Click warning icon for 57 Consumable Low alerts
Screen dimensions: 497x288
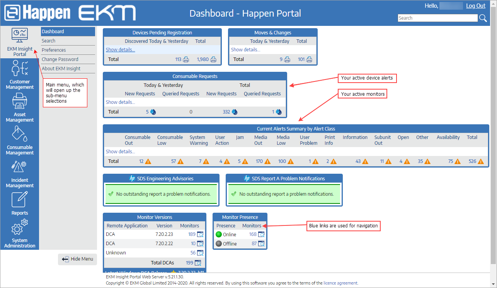pyautogui.click(x=180, y=161)
